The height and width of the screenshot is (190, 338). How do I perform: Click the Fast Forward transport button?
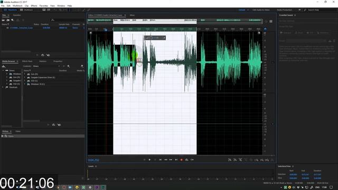coord(171,160)
